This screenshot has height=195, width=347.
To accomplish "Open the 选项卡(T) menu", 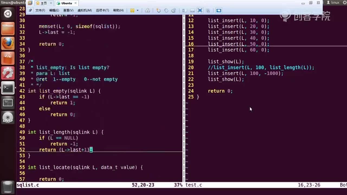I will (102, 11).
